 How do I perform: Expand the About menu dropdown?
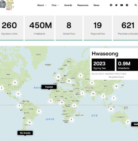coord(42,5)
